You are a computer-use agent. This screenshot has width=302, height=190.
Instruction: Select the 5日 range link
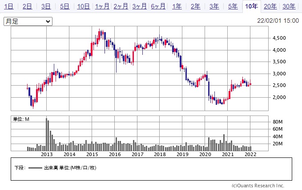click(x=65, y=6)
